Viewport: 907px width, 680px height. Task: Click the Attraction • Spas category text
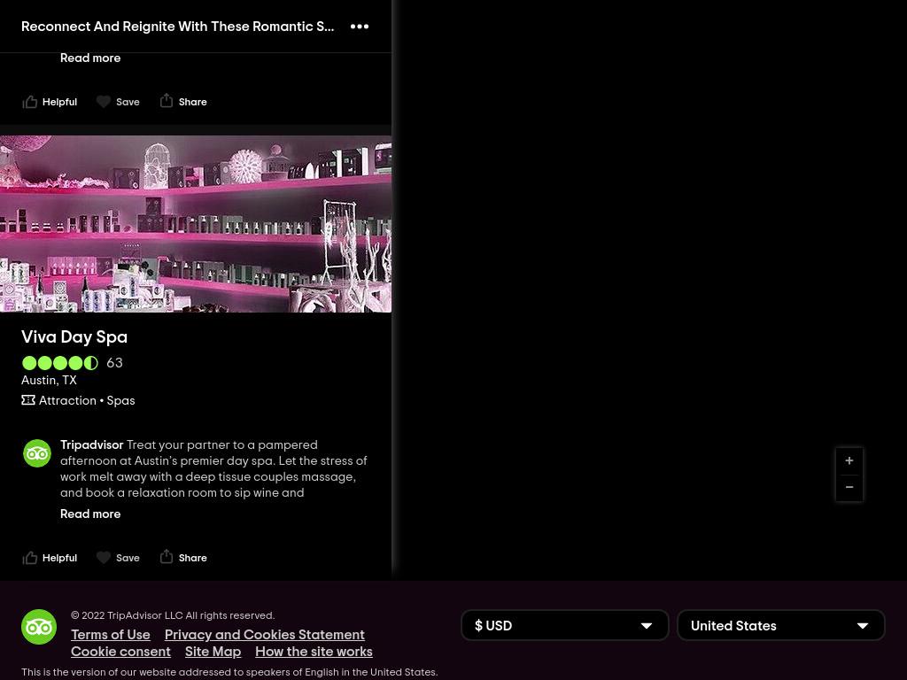(x=87, y=401)
